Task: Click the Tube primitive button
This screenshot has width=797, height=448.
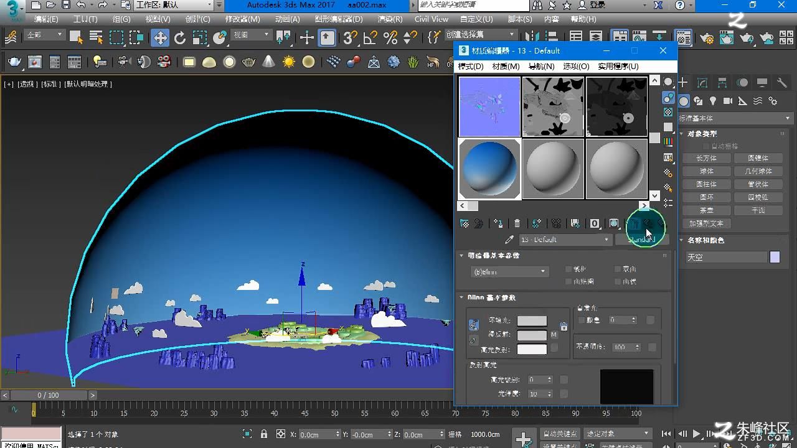Action: [x=758, y=184]
